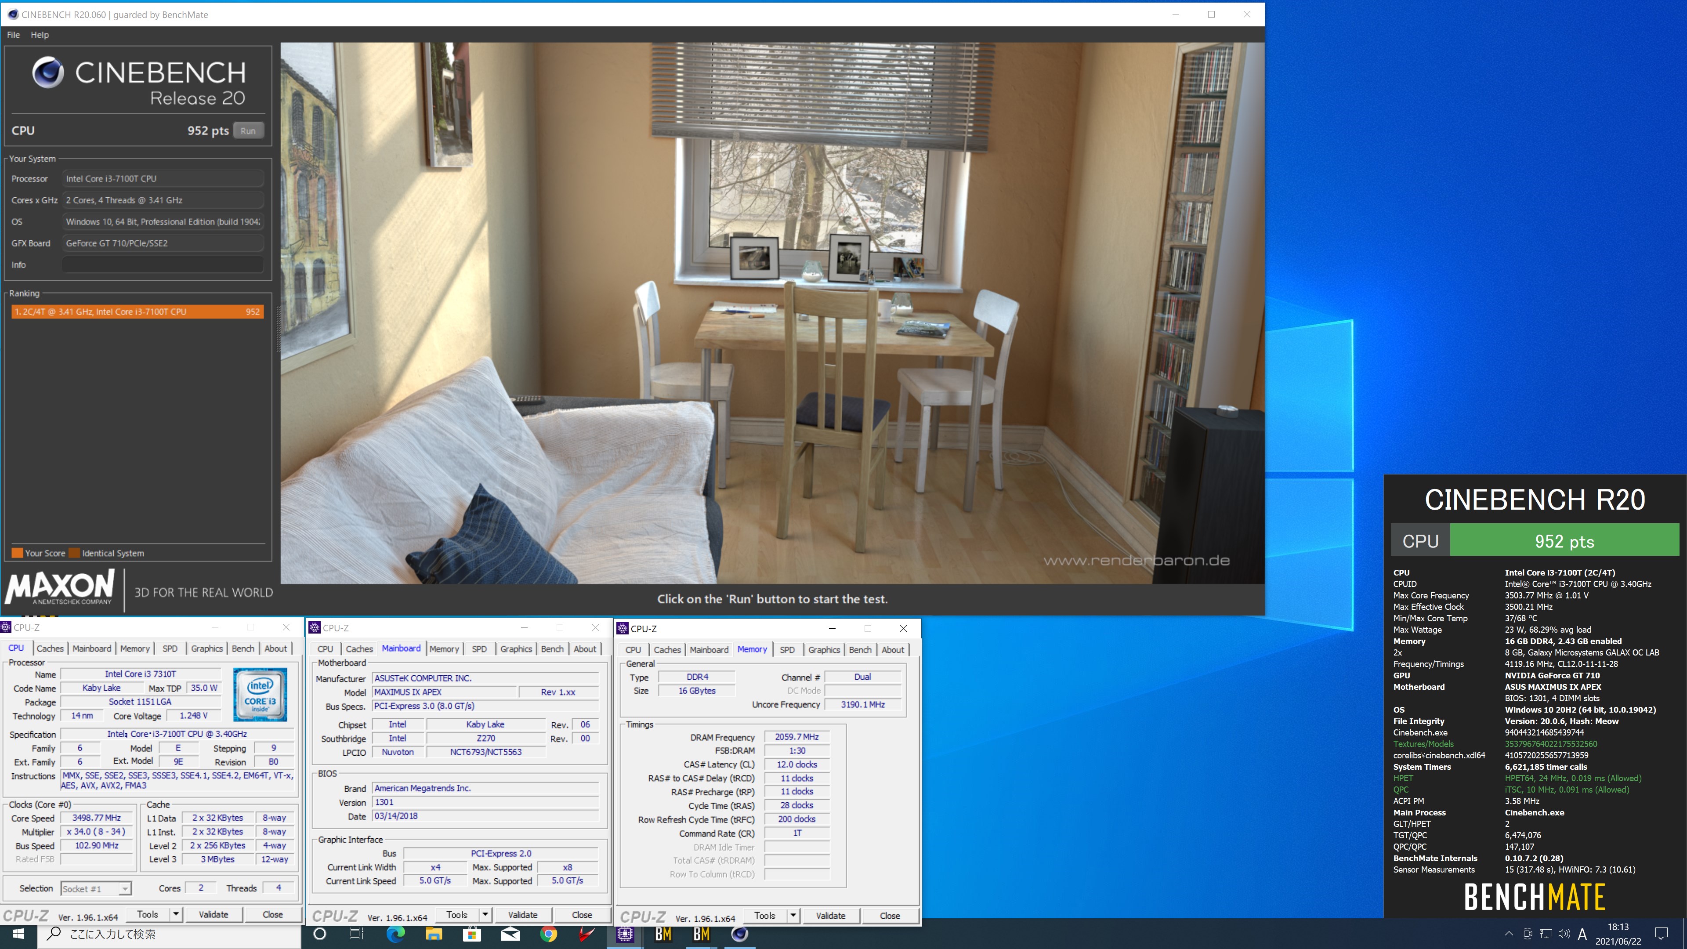Viewport: 1687px width, 949px height.
Task: Click the Identical System legend swatch
Action: 74,553
